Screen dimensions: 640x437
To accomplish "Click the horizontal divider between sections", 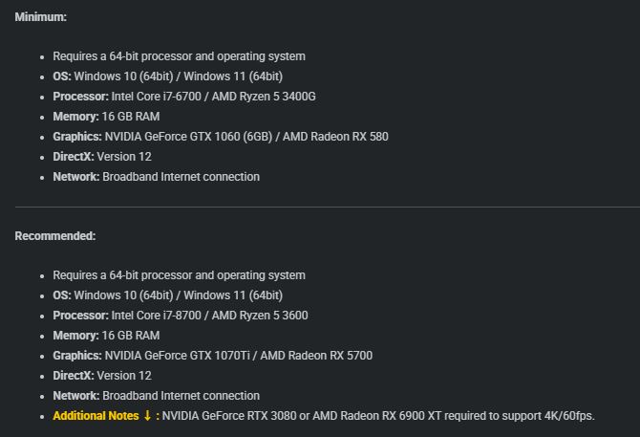I will pyautogui.click(x=328, y=207).
